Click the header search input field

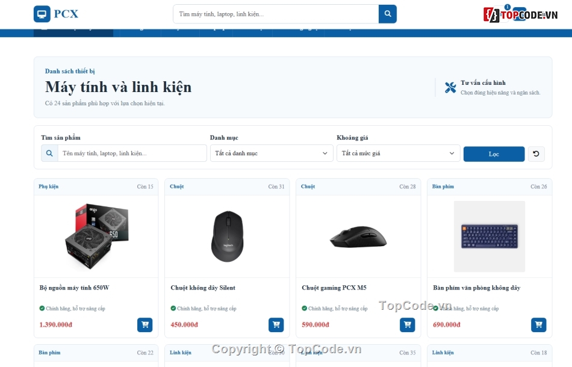(276, 14)
